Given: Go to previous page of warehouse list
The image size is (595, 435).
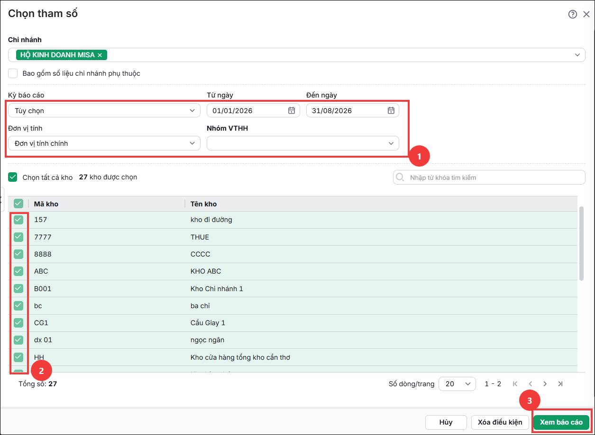Looking at the screenshot, I should click(531, 384).
